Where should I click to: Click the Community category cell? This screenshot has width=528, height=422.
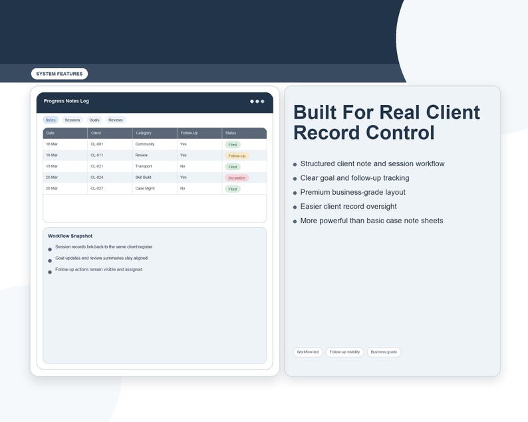[154, 144]
